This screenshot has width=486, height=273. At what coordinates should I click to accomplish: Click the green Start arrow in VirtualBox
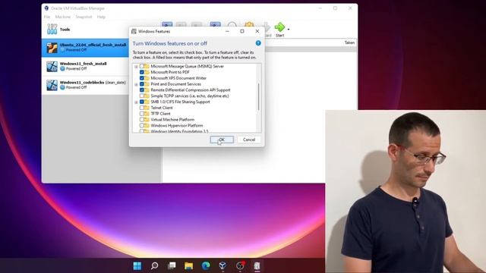[x=279, y=27]
